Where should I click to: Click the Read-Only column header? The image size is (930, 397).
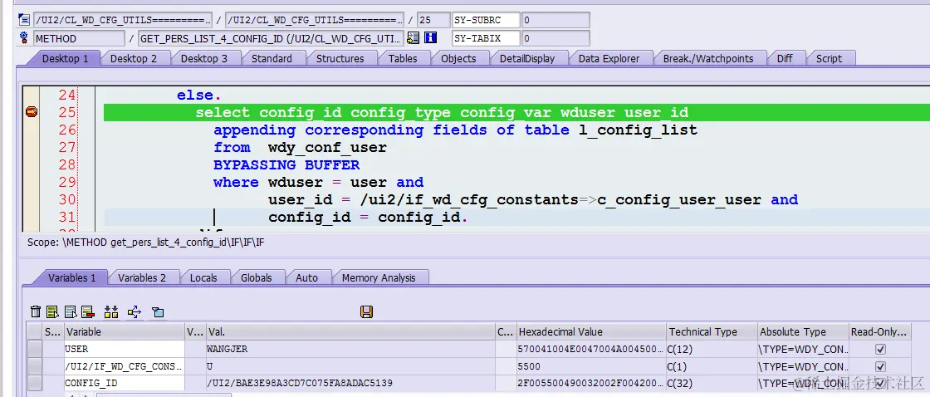[881, 331]
